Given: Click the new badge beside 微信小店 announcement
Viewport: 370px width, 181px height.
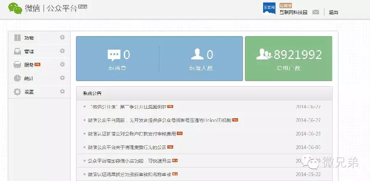Looking at the screenshot, I should (x=175, y=160).
